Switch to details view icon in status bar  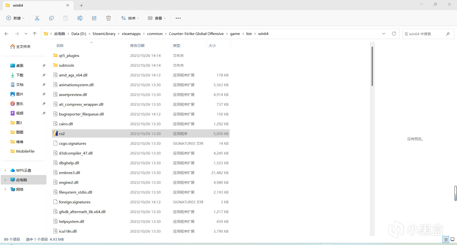click(446, 239)
